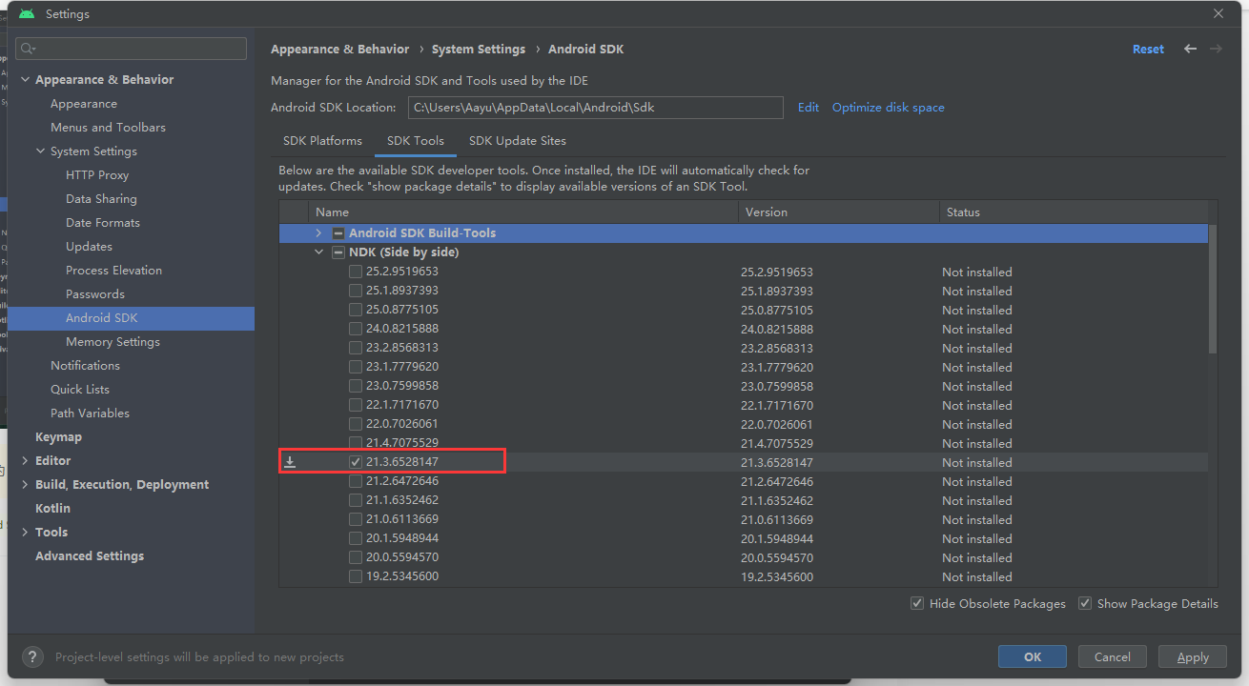
Task: Expand the Android SDK Build-Tools row
Action: tap(318, 233)
